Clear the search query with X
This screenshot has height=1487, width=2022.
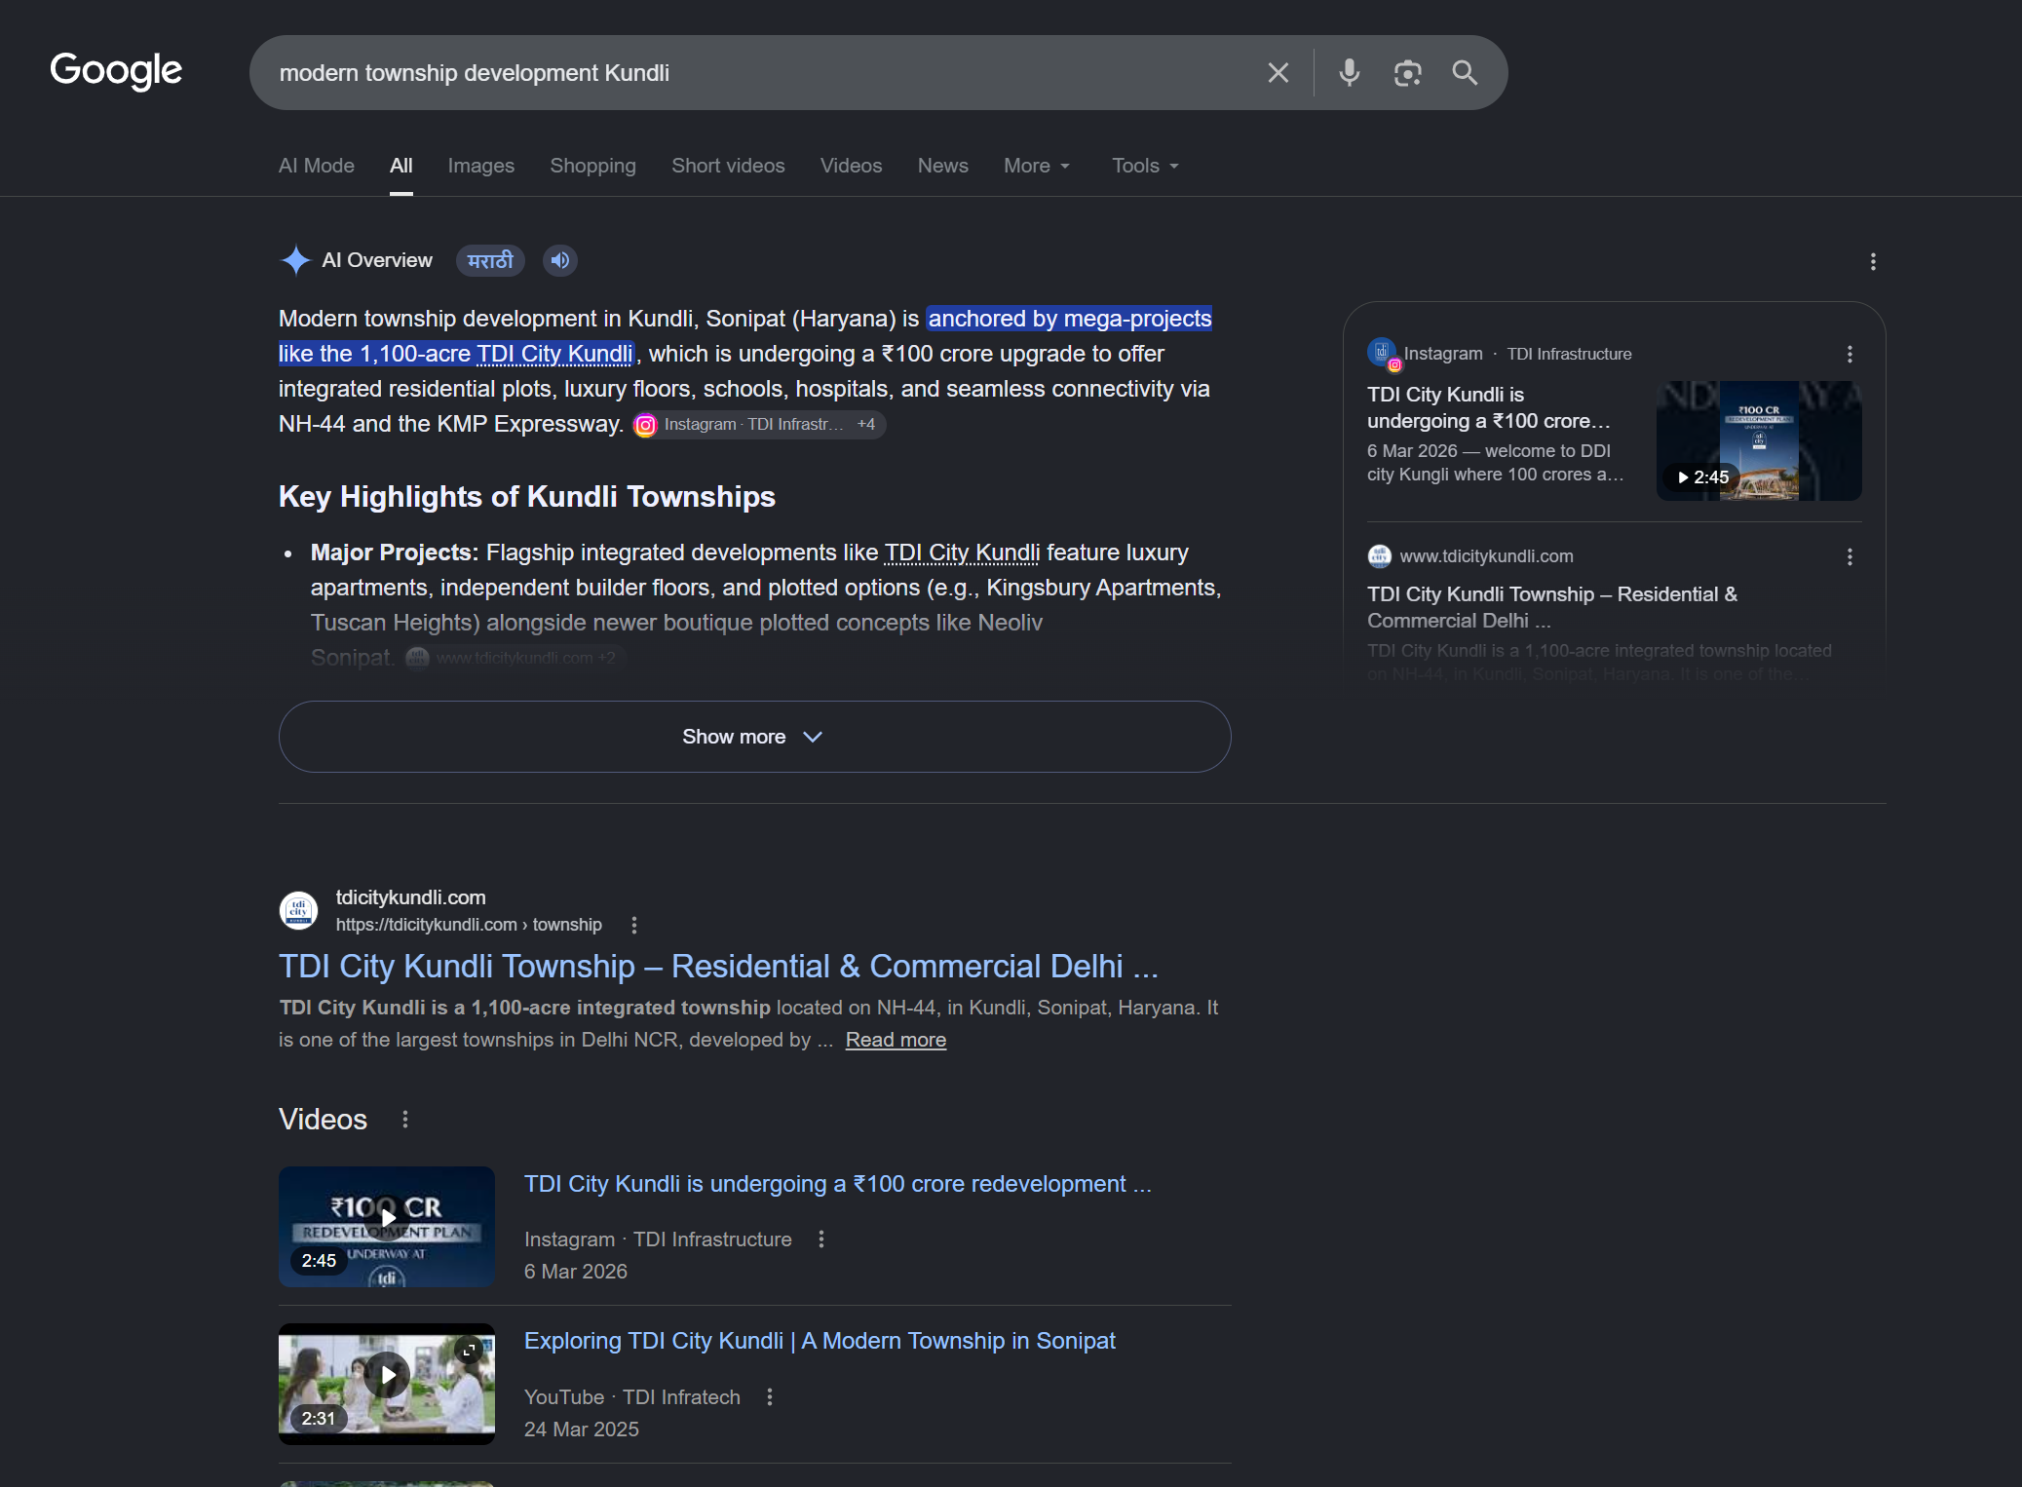click(x=1278, y=73)
